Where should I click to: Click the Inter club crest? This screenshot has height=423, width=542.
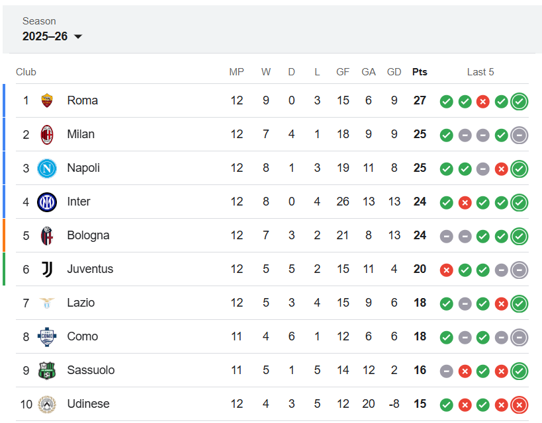[47, 202]
